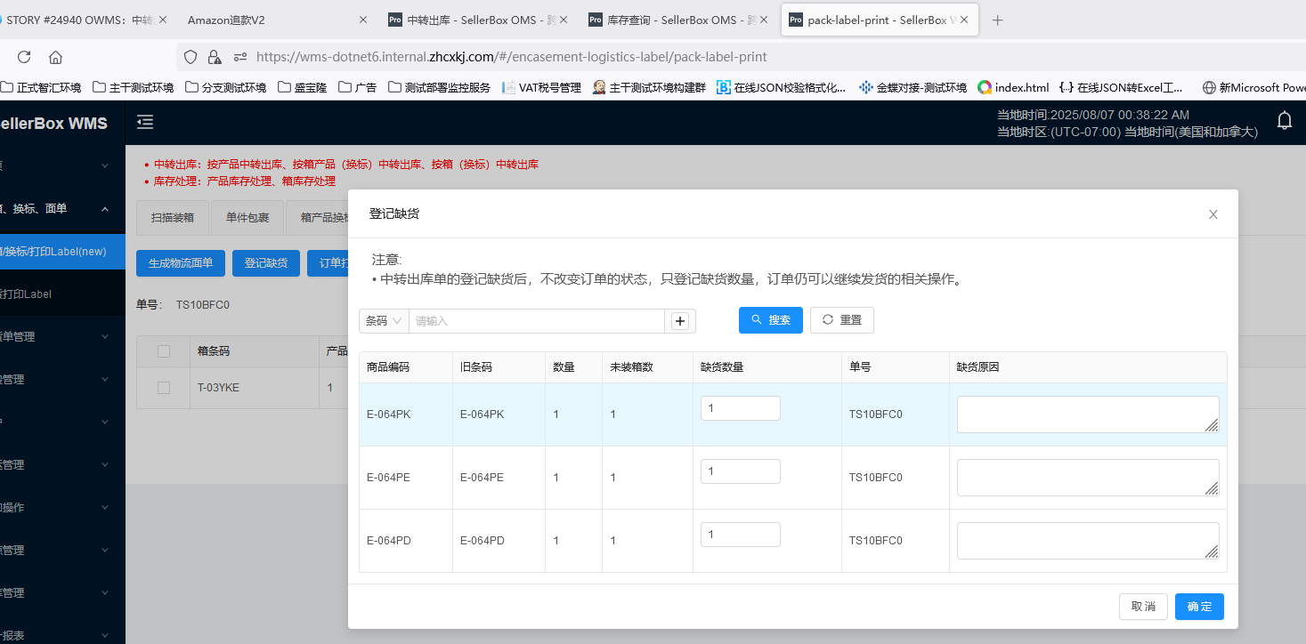Open the notification bell
The height and width of the screenshot is (644, 1306).
(1284, 121)
